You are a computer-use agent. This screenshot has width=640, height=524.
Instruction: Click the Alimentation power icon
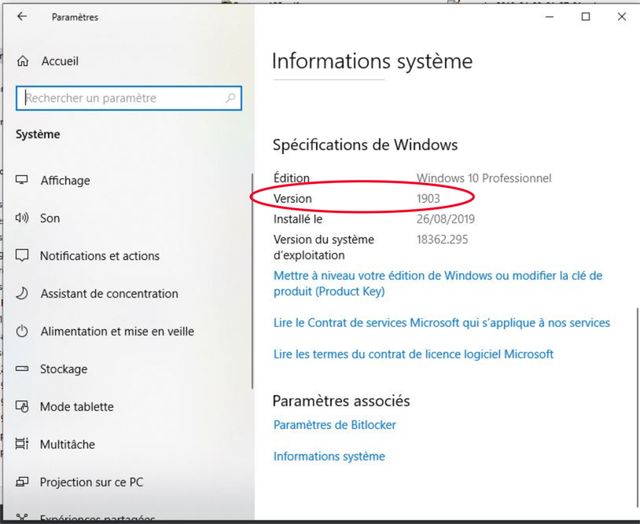click(22, 332)
